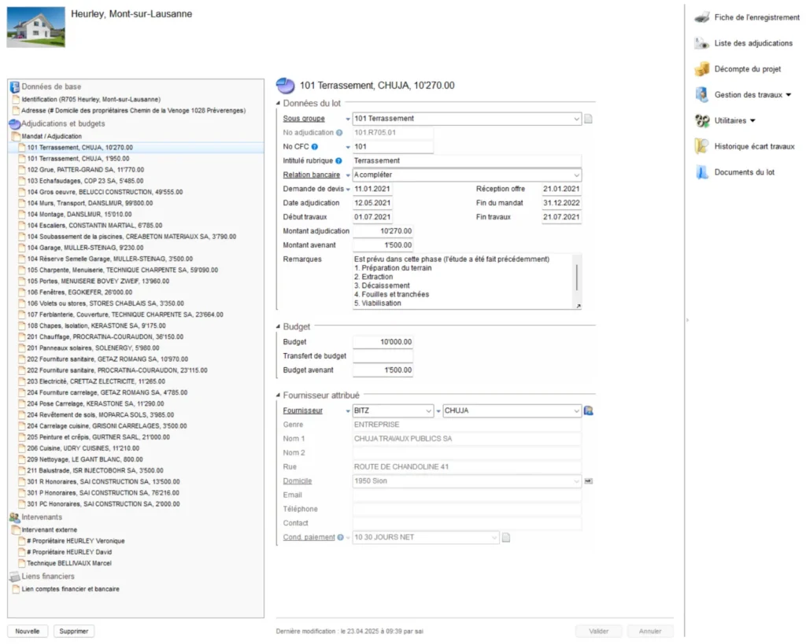Click the Annuler button
Image resolution: width=806 pixels, height=644 pixels.
click(649, 631)
